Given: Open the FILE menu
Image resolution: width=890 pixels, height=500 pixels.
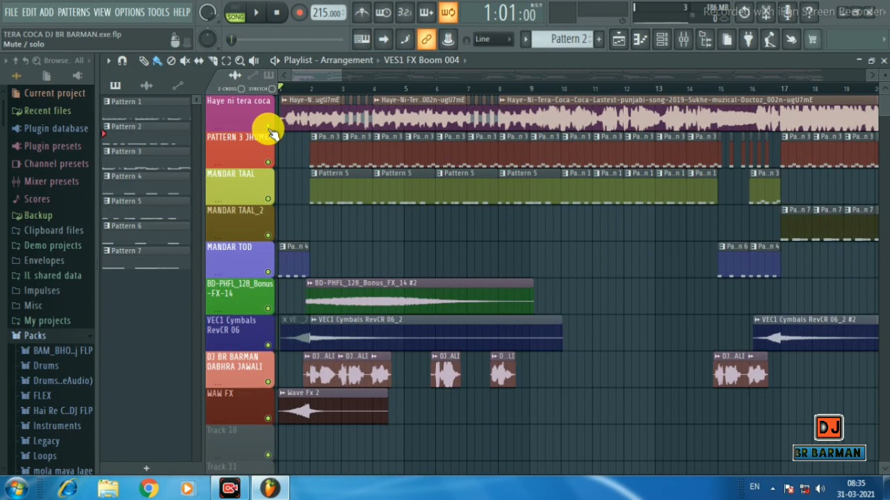Looking at the screenshot, I should 11,12.
